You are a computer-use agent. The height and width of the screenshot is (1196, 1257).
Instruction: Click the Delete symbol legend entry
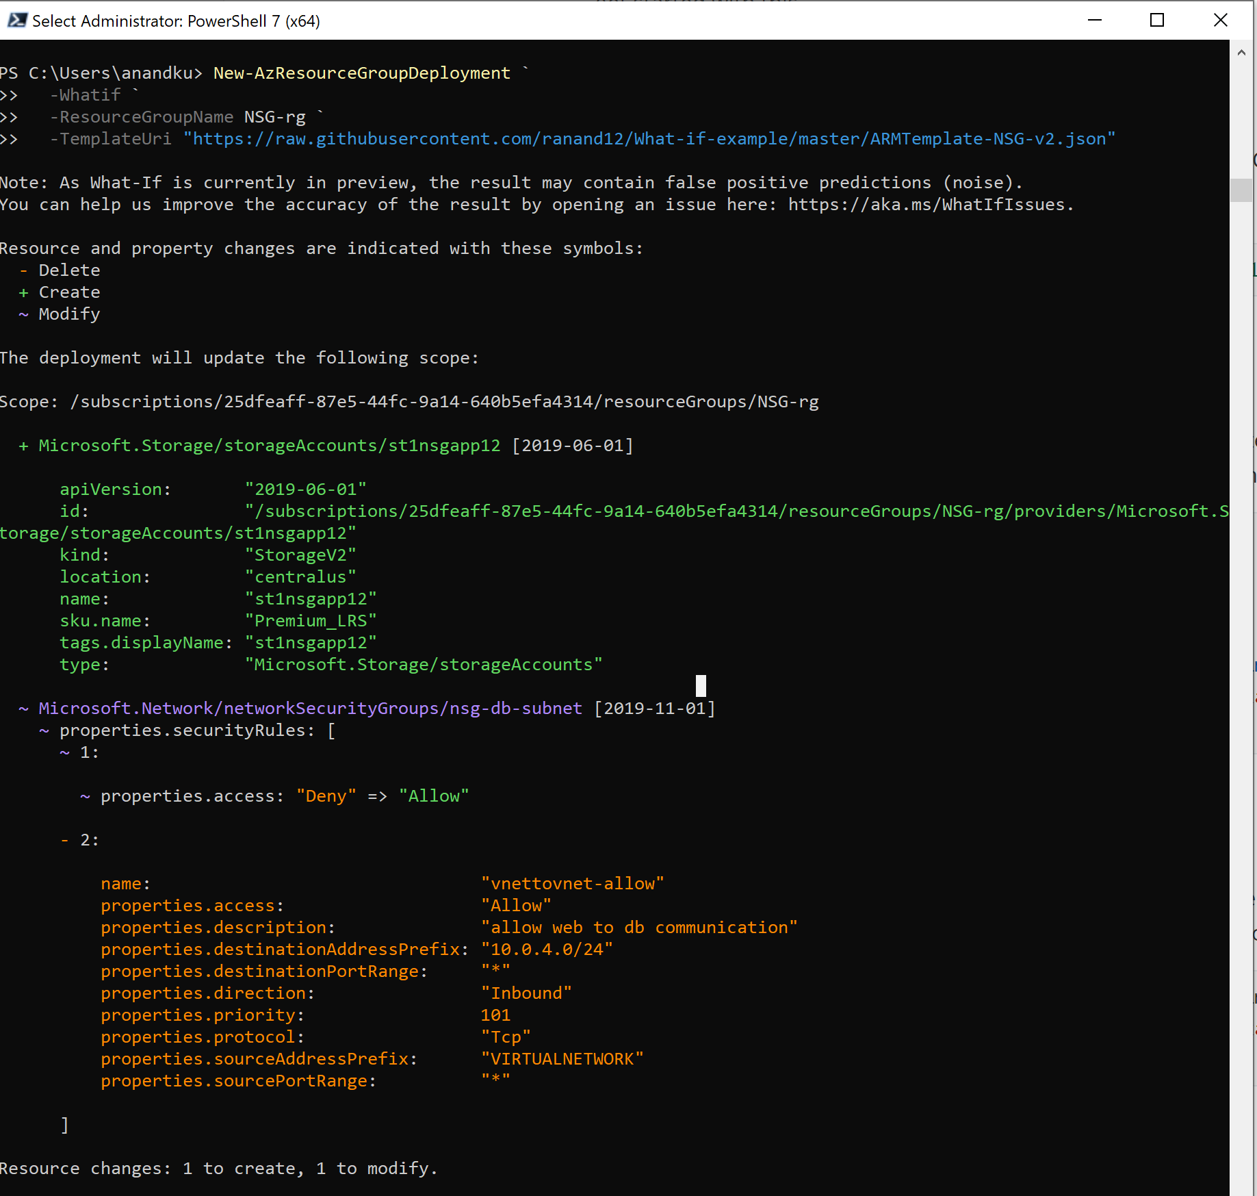60,270
